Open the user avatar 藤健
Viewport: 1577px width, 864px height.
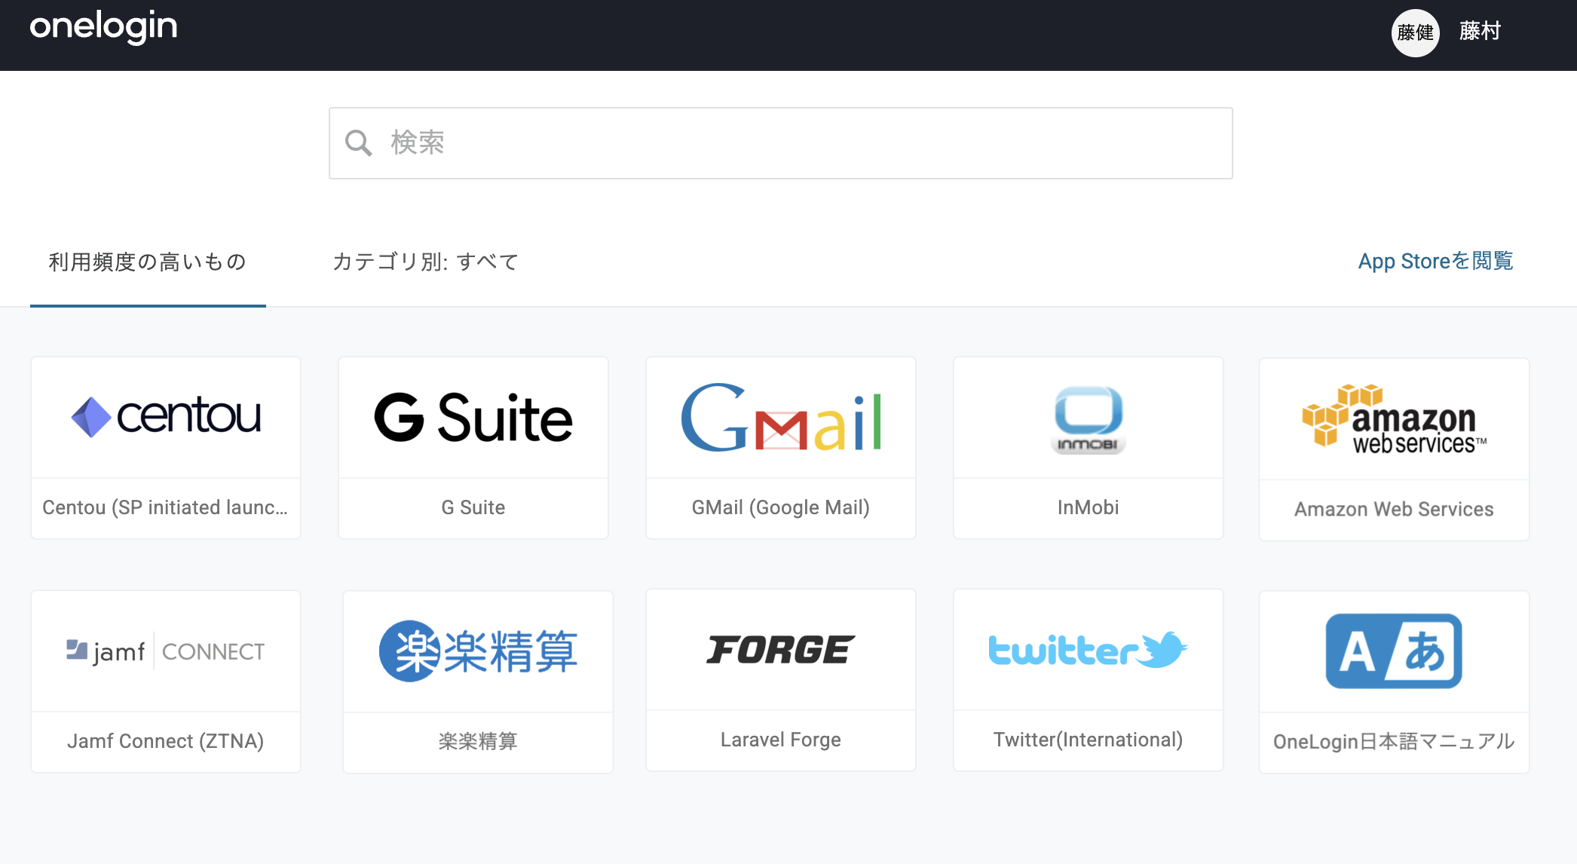[x=1415, y=32]
